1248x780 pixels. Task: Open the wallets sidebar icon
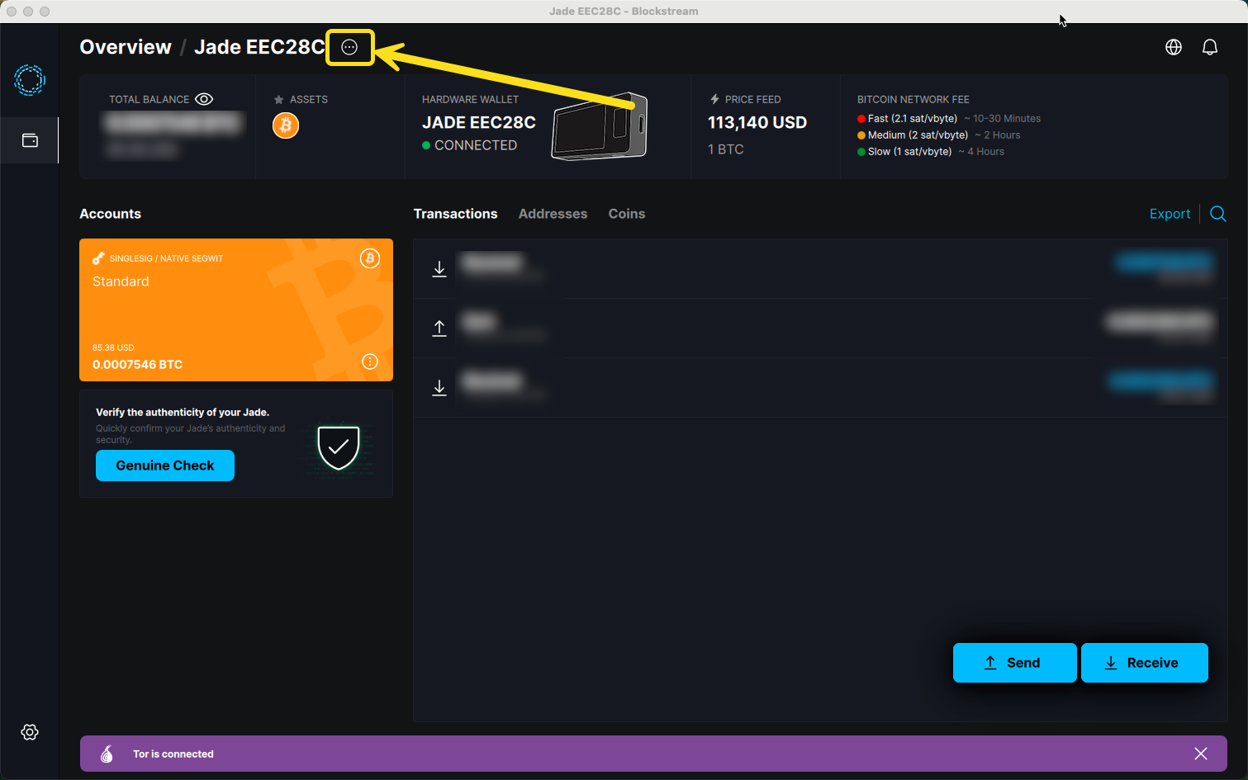[x=30, y=140]
